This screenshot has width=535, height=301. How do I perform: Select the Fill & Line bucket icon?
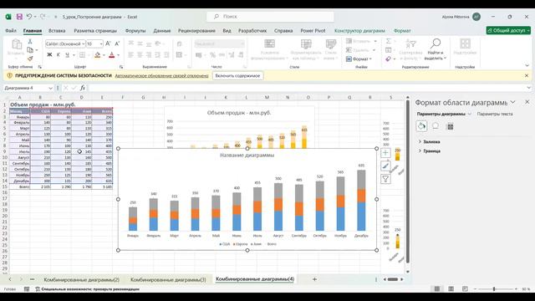[x=421, y=126]
